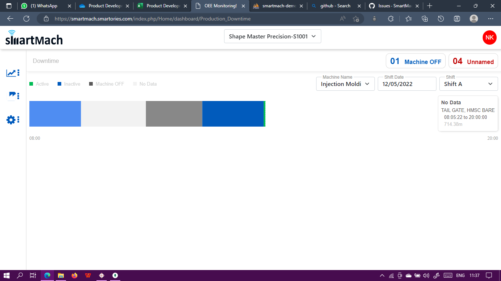Open the Machine Name dropdown
This screenshot has width=501, height=281.
coord(345,84)
